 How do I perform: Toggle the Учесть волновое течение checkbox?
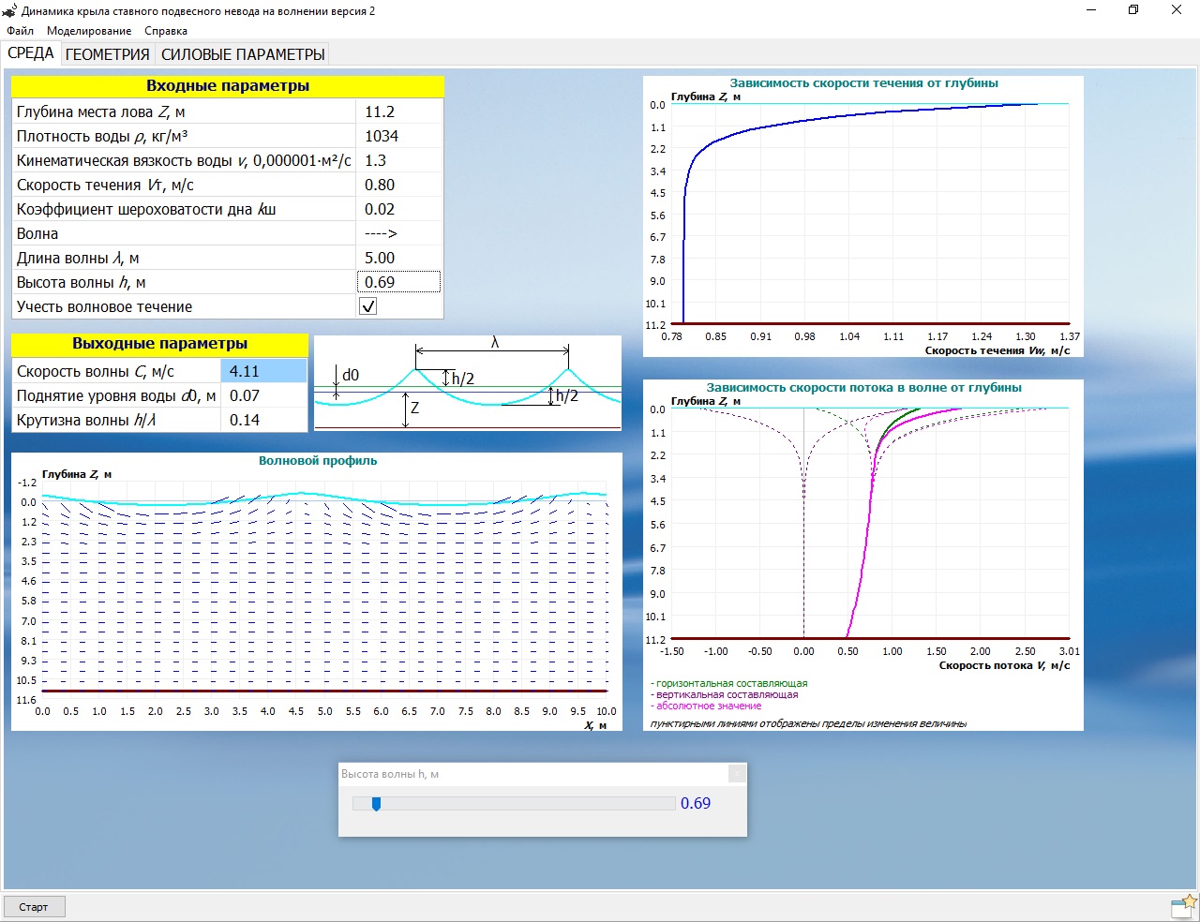[368, 306]
